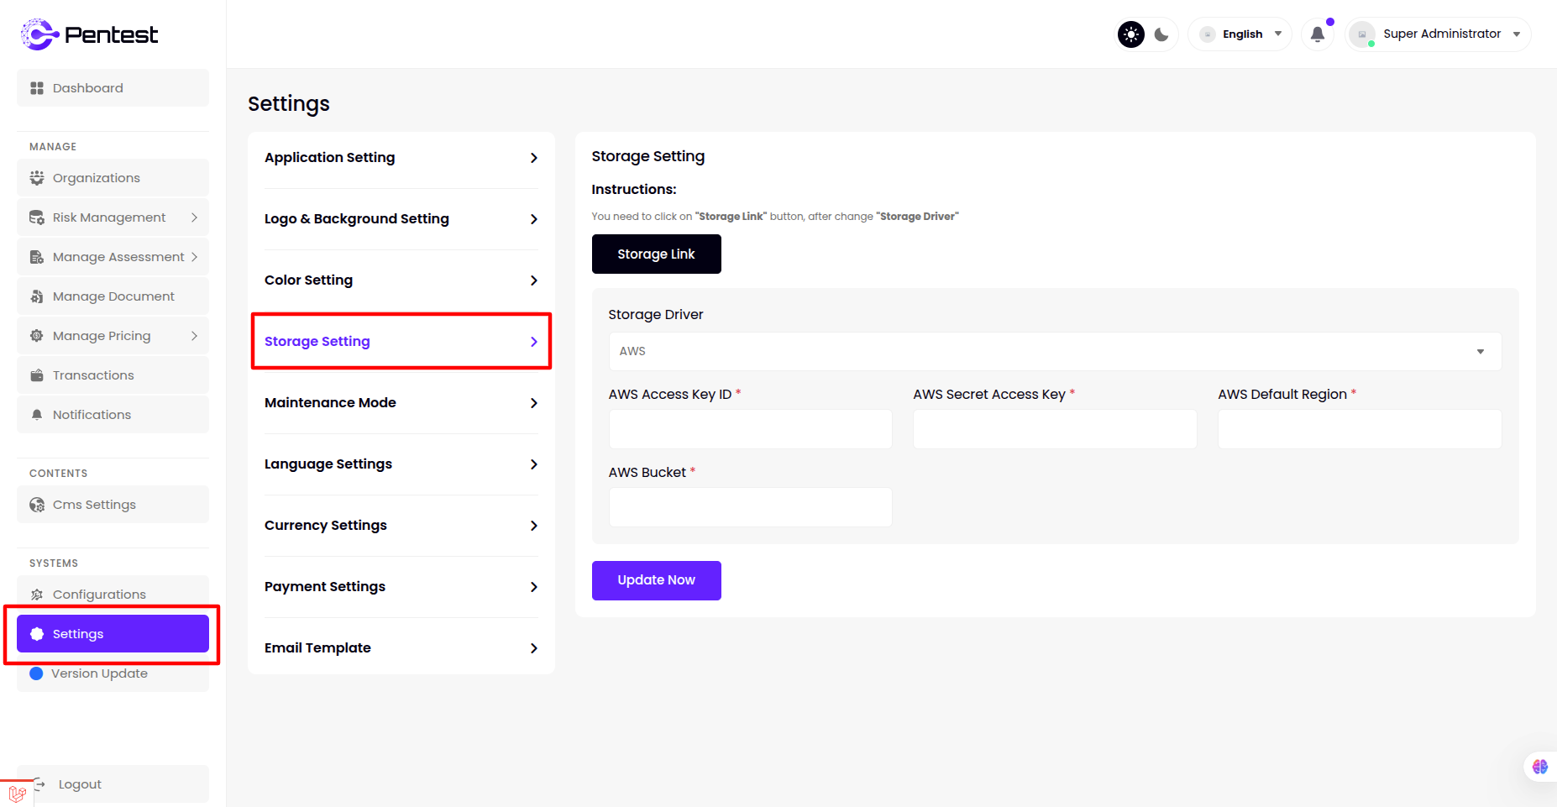The image size is (1557, 807).
Task: Select the Email Template settings tab
Action: click(x=401, y=648)
